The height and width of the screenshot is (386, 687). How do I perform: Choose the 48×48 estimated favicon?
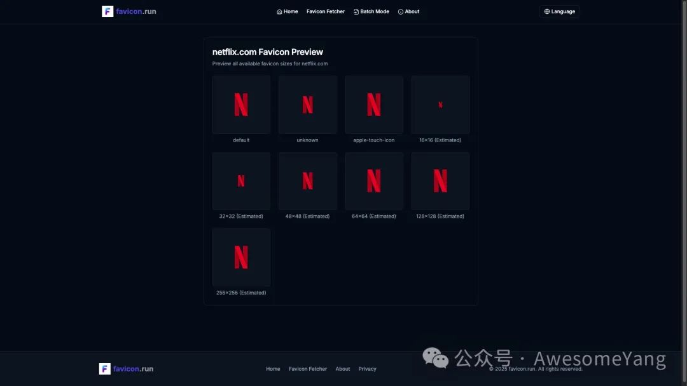308,181
